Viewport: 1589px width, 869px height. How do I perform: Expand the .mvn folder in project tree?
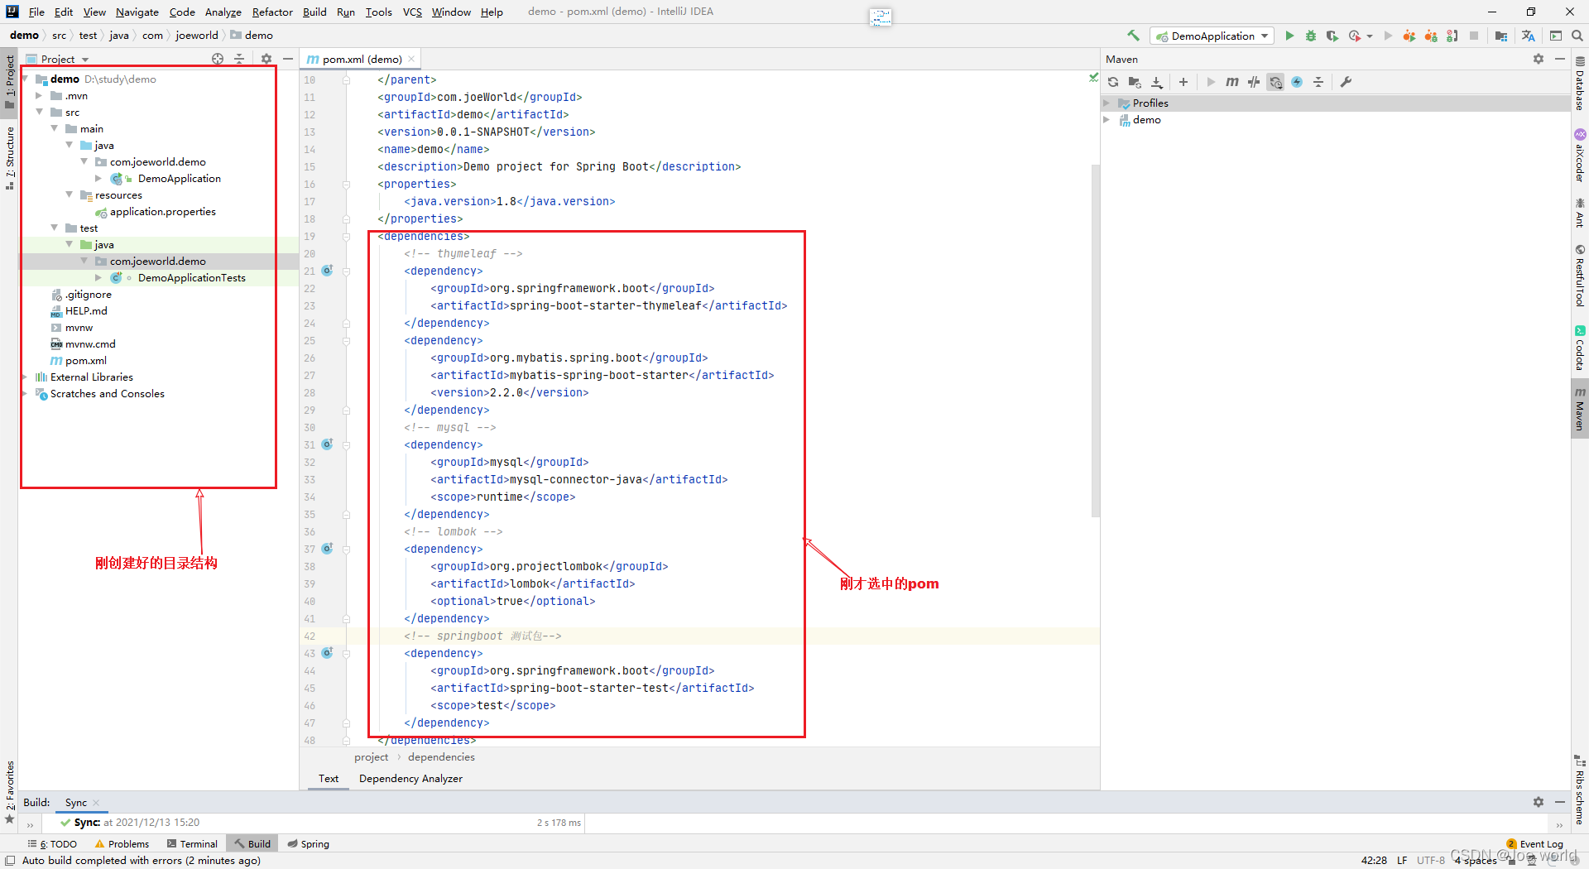tap(39, 95)
